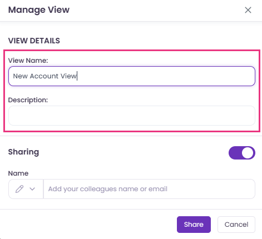262x239 pixels.
Task: Click "Add your colleagues name or email" placeholder
Action: tap(108, 189)
